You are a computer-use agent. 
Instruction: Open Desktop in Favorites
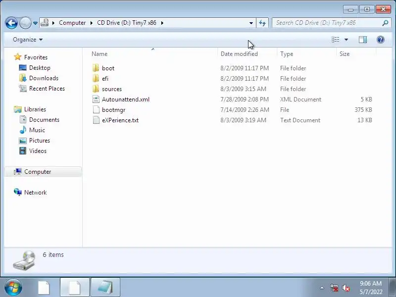[x=40, y=68]
